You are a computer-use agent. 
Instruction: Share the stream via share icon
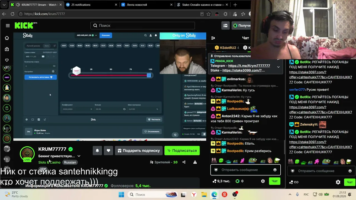click(184, 162)
